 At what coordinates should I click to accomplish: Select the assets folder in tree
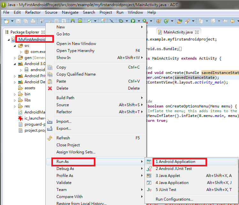point(30,88)
